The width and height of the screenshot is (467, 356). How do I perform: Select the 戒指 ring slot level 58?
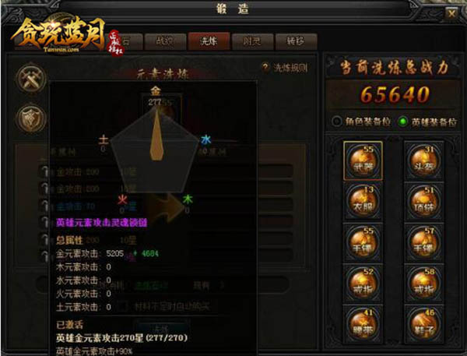424,284
